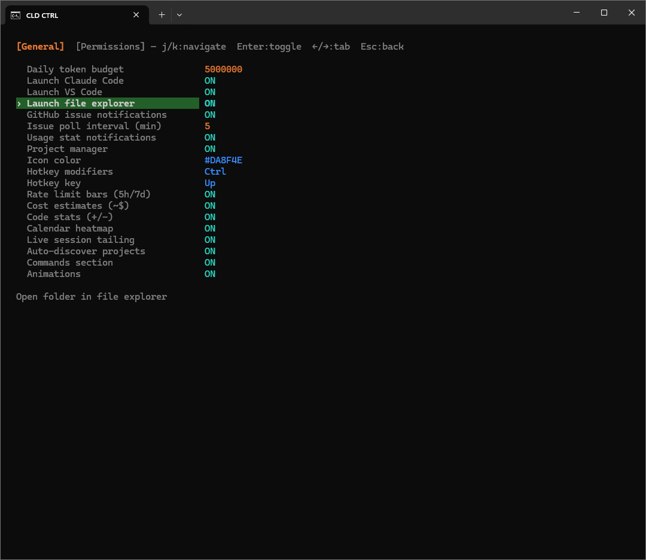Screen dimensions: 646x560
Task: Select the Launch VS Code label
Action: pos(64,92)
